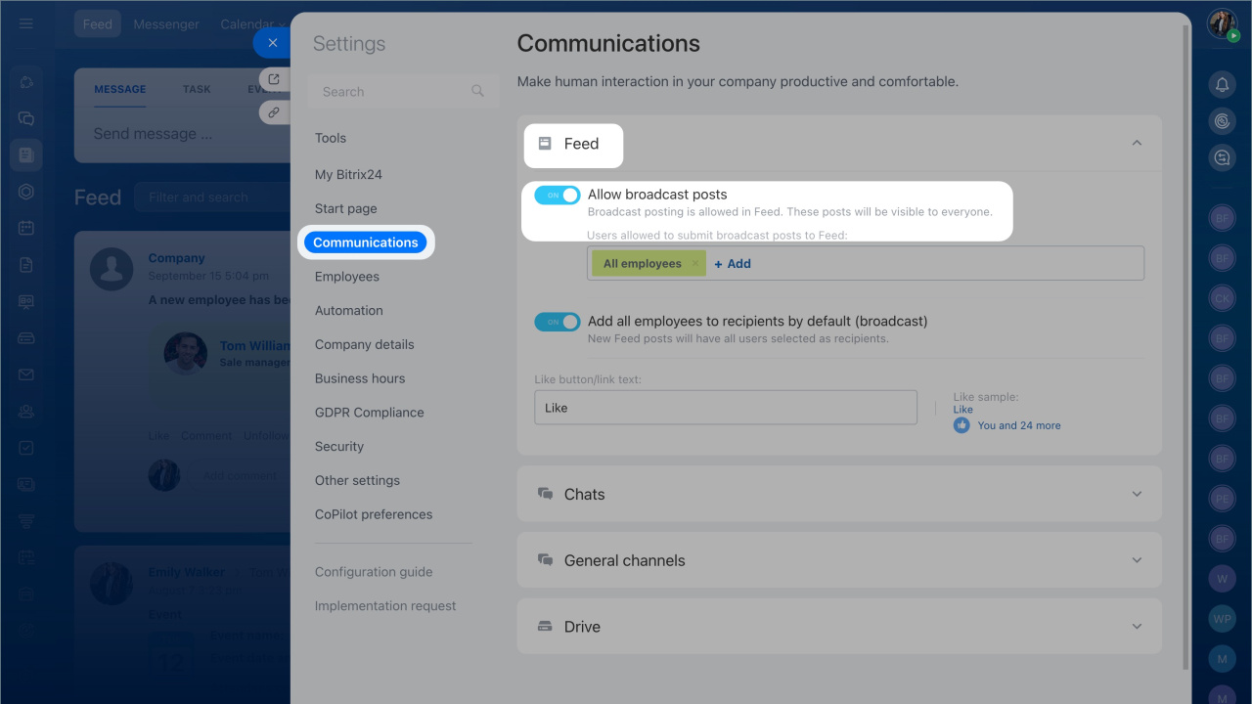The image size is (1252, 704).
Task: Click the Like thumbs-up sample icon
Action: coord(961,425)
